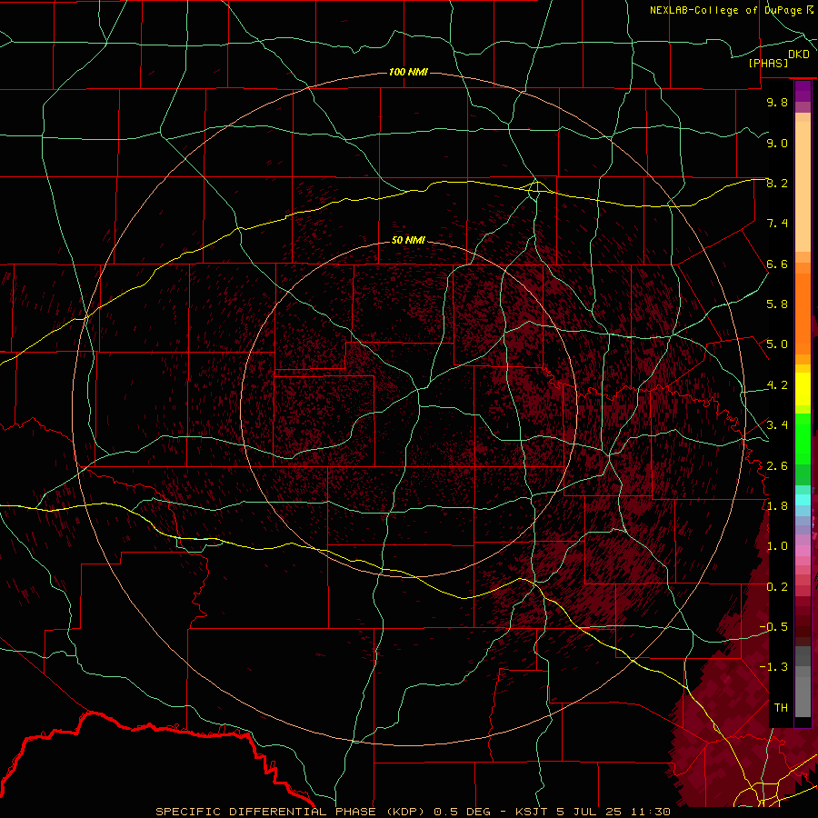Viewport: 818px width, 818px height.
Task: Click the 1.8 legend value
Action: (777, 506)
